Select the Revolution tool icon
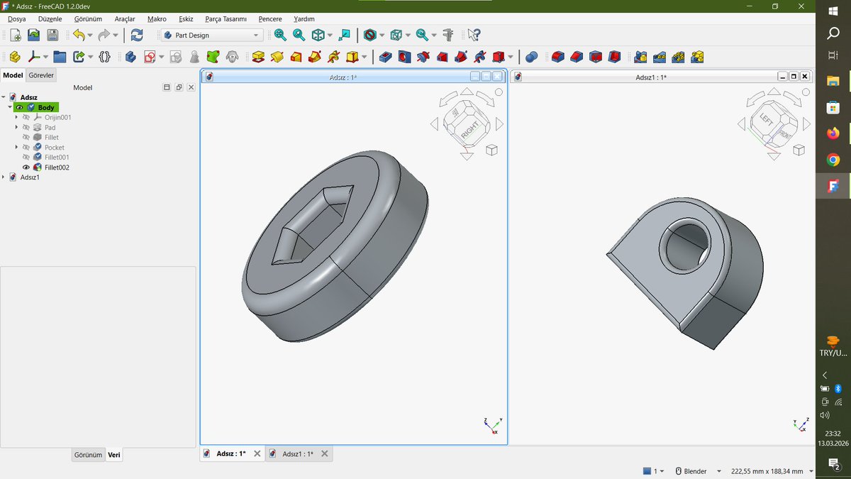 click(x=277, y=57)
